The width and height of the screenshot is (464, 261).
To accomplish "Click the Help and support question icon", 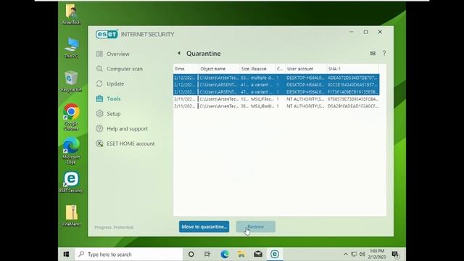I will coord(99,129).
